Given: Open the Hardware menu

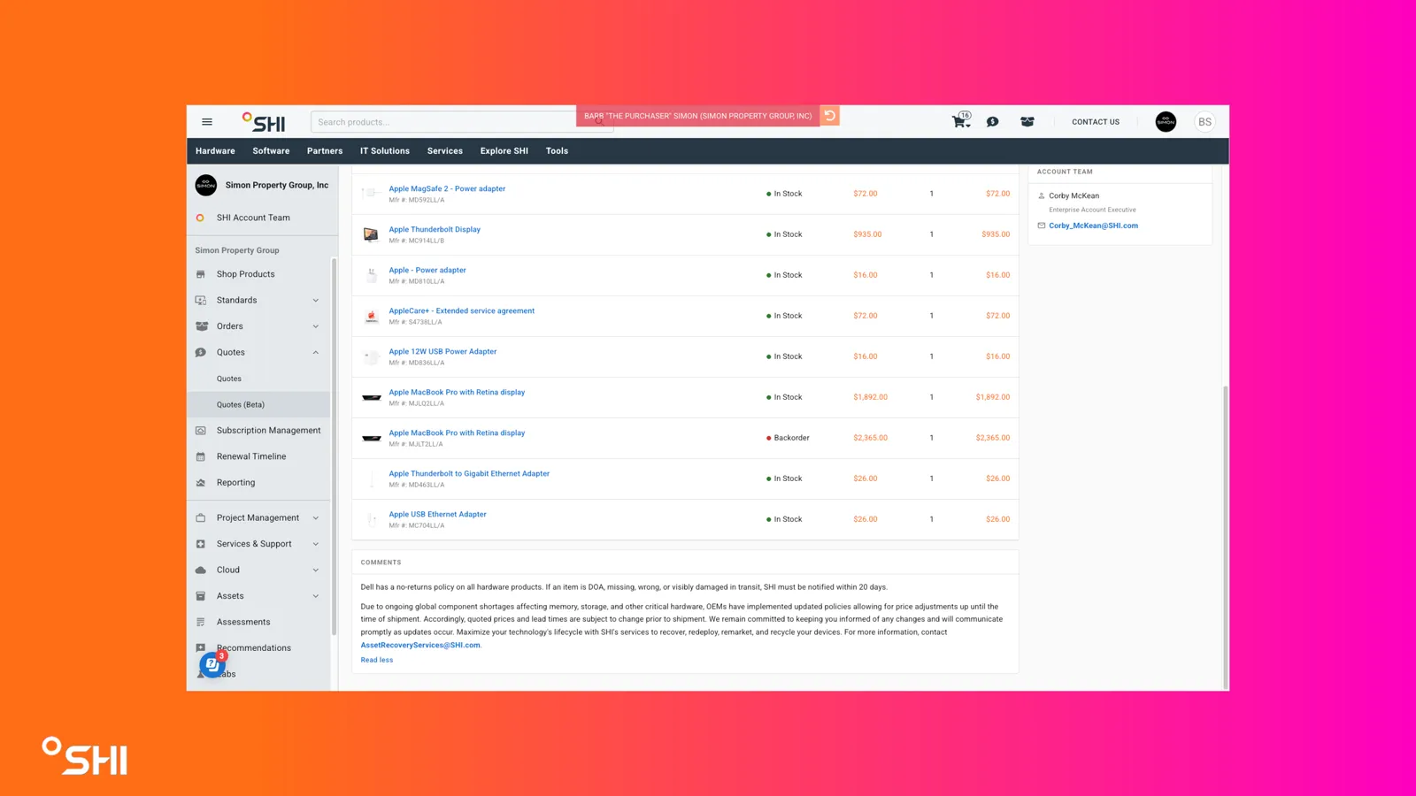Looking at the screenshot, I should tap(215, 151).
